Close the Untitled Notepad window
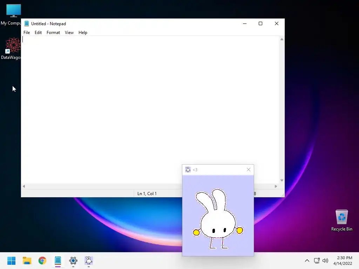 click(276, 23)
